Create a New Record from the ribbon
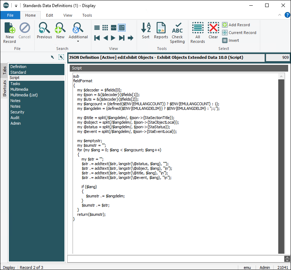This screenshot has width=291, height=270. click(10, 32)
